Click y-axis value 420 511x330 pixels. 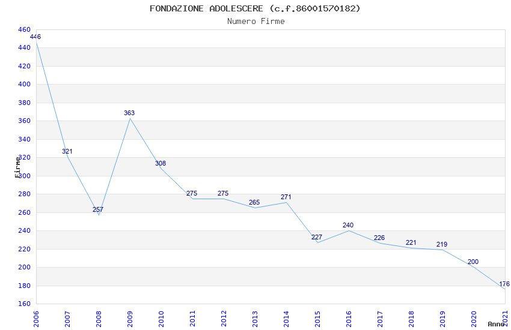25,66
